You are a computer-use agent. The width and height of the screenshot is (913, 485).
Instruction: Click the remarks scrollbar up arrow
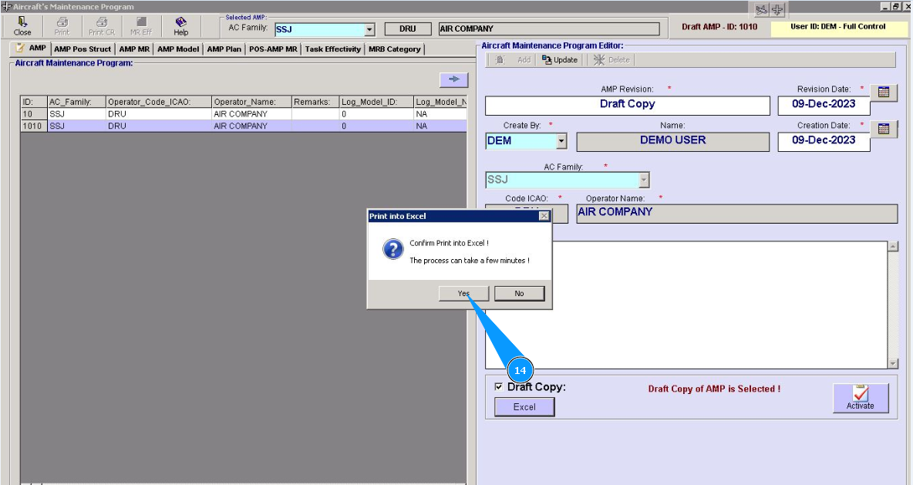[x=893, y=246]
